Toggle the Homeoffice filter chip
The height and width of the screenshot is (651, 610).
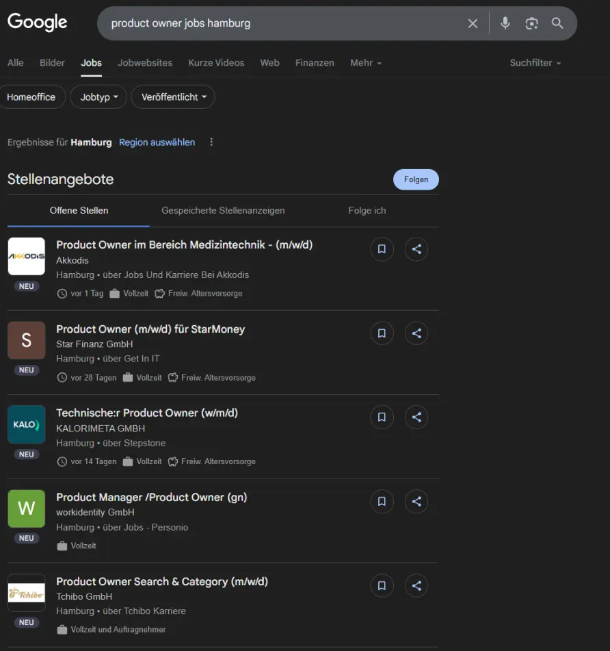pyautogui.click(x=31, y=97)
